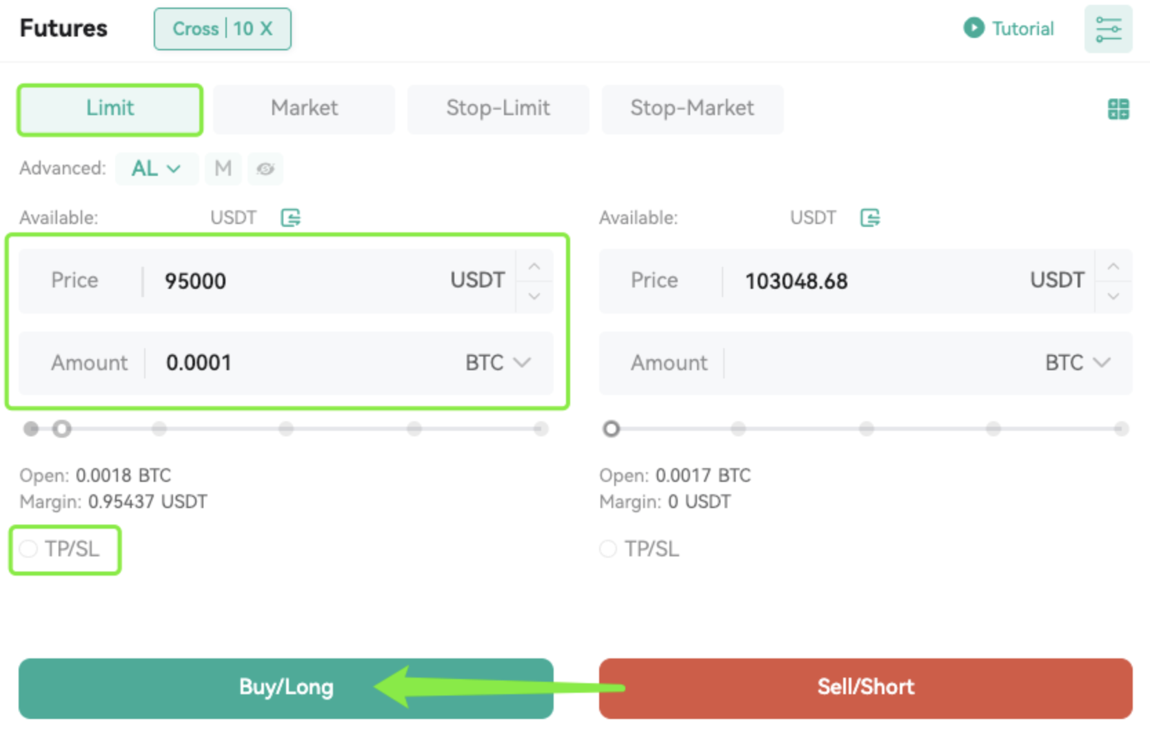The image size is (1150, 739).
Task: Open right Amount BTC unit dropdown
Action: click(x=1077, y=363)
